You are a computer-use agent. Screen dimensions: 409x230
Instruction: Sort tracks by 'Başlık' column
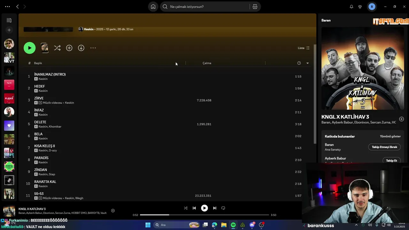38,63
